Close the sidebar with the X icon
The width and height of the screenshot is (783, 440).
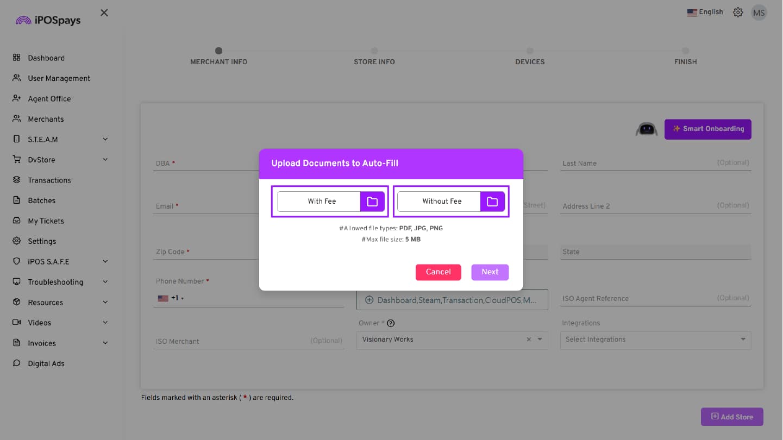click(104, 12)
